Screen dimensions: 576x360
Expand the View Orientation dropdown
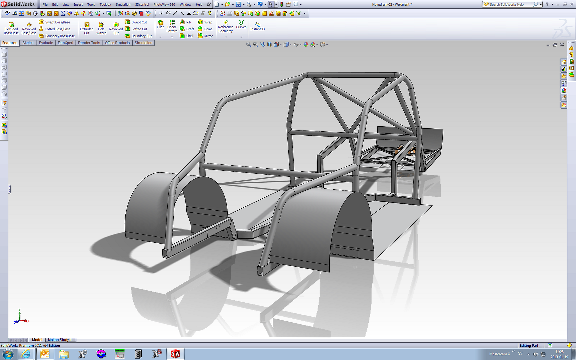pos(281,45)
